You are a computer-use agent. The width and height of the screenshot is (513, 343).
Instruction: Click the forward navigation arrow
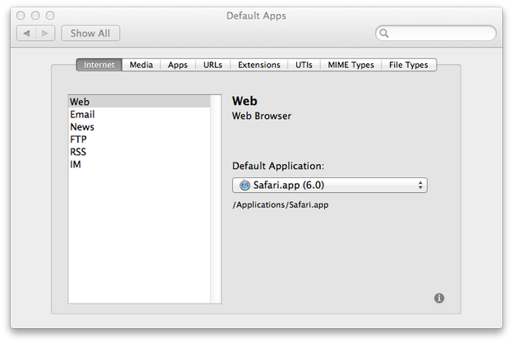(x=45, y=33)
